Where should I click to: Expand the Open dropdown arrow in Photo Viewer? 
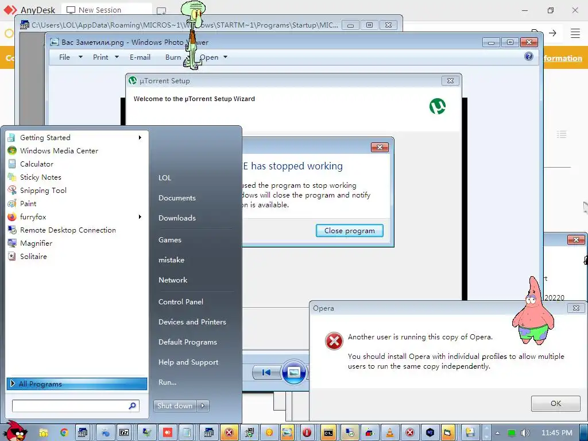(x=225, y=57)
